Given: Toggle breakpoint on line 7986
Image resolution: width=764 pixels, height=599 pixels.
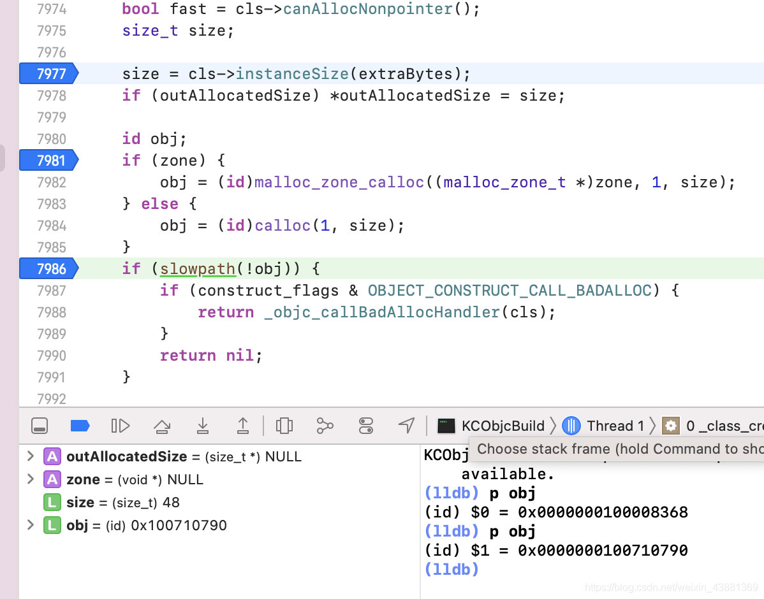Looking at the screenshot, I should [x=49, y=268].
